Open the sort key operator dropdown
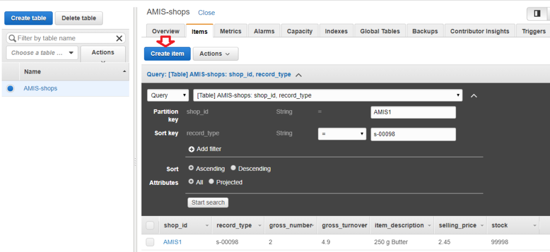This screenshot has height=252, width=550. pyautogui.click(x=342, y=134)
